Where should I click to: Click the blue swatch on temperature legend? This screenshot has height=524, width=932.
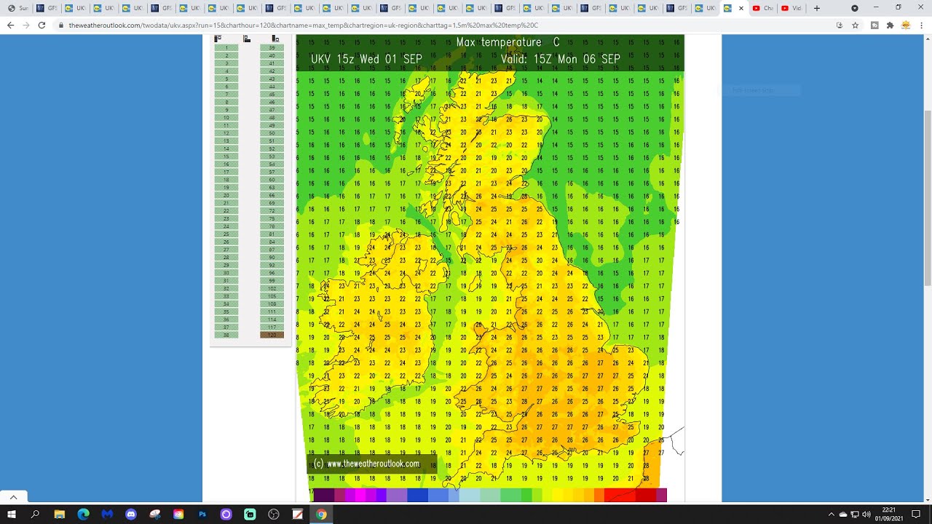(417, 496)
